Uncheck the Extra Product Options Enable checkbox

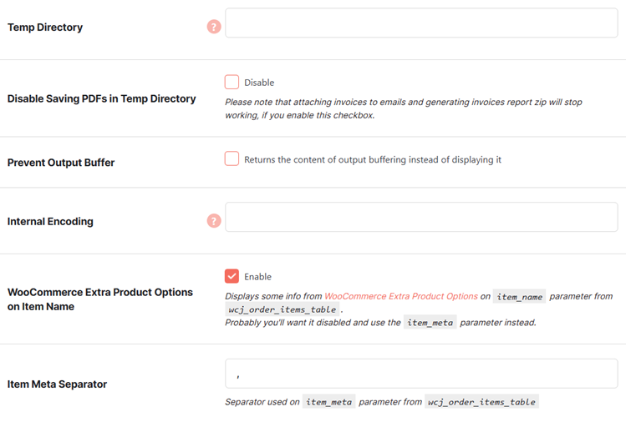(x=232, y=276)
